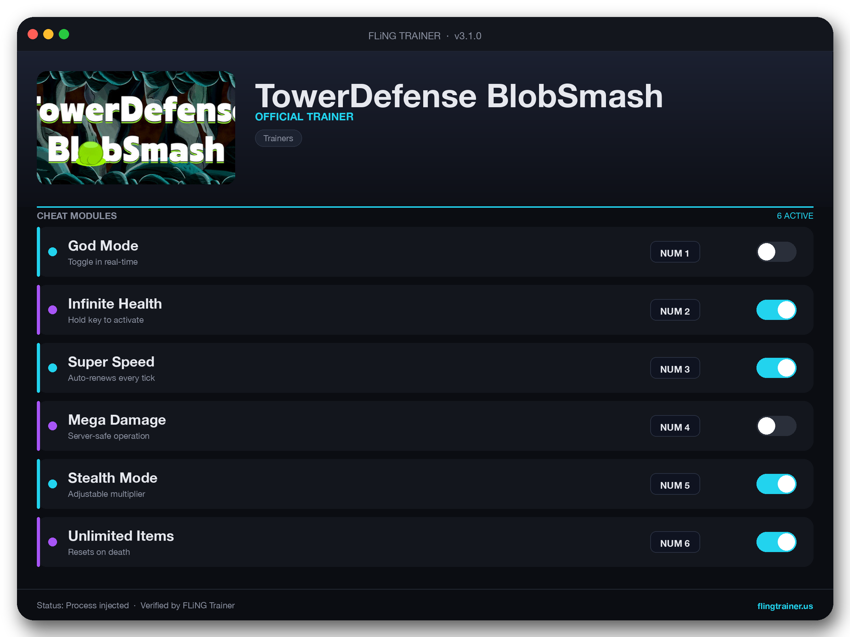Click the cyan dot beside Stealth Mode
Viewport: 850px width, 637px height.
53,484
